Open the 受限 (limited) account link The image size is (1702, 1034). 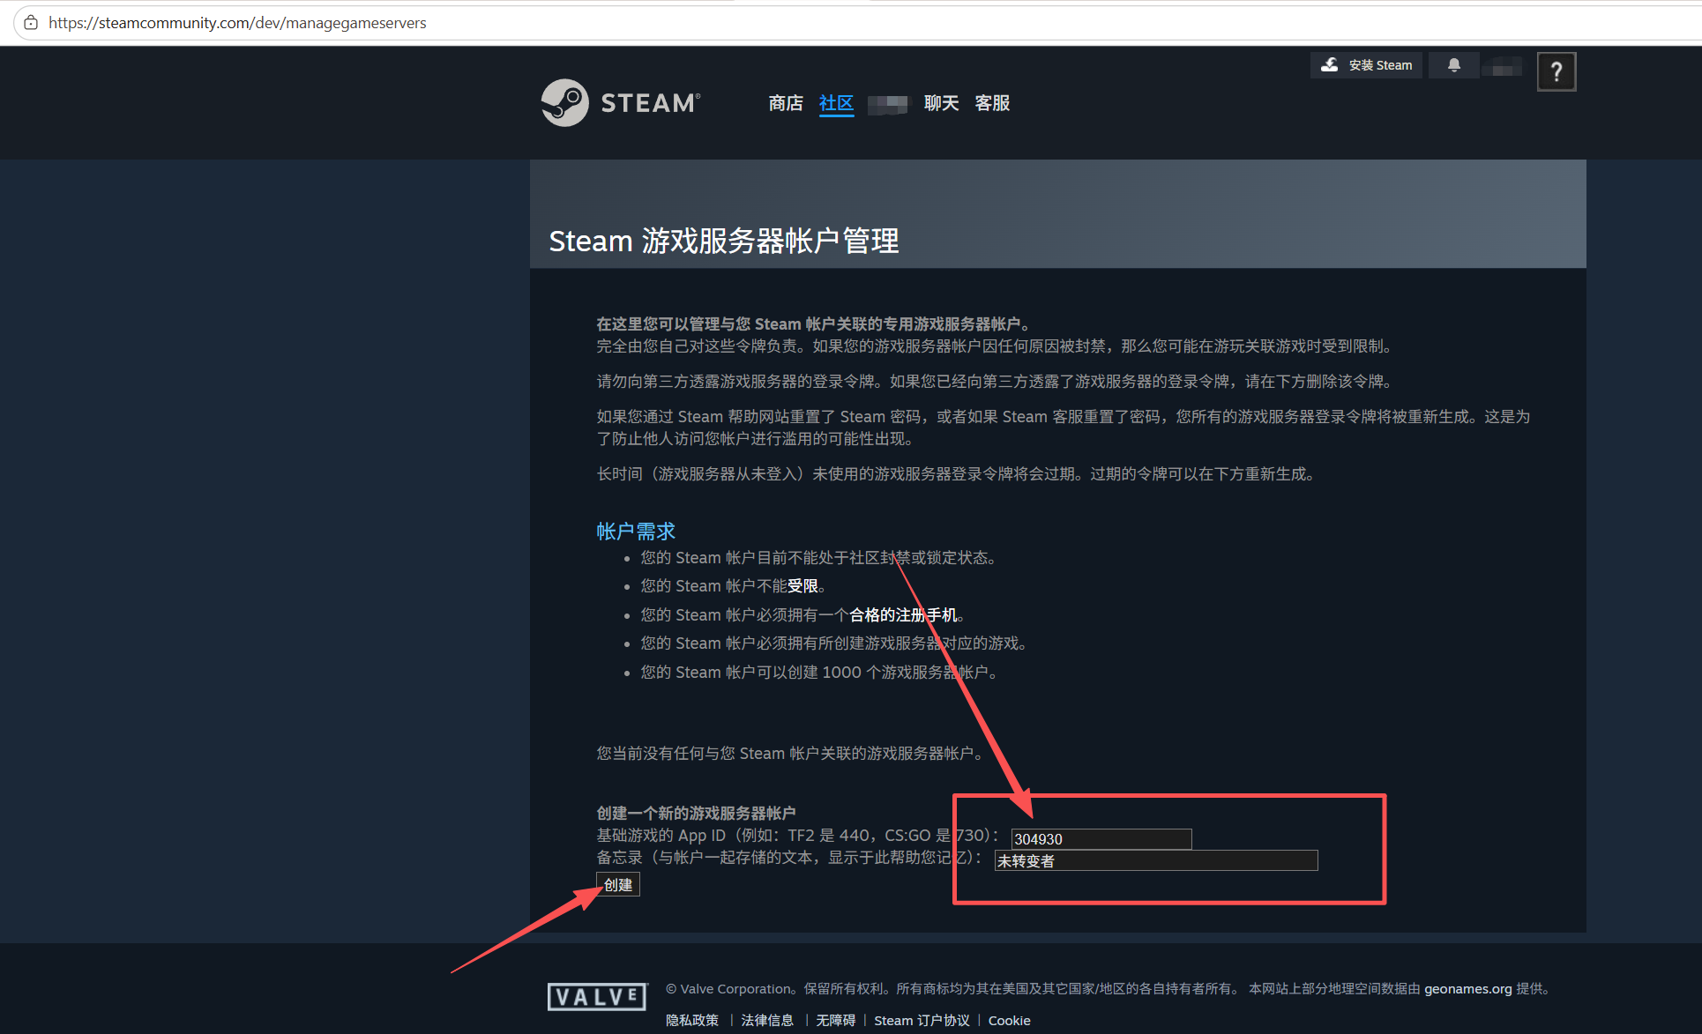(x=802, y=586)
